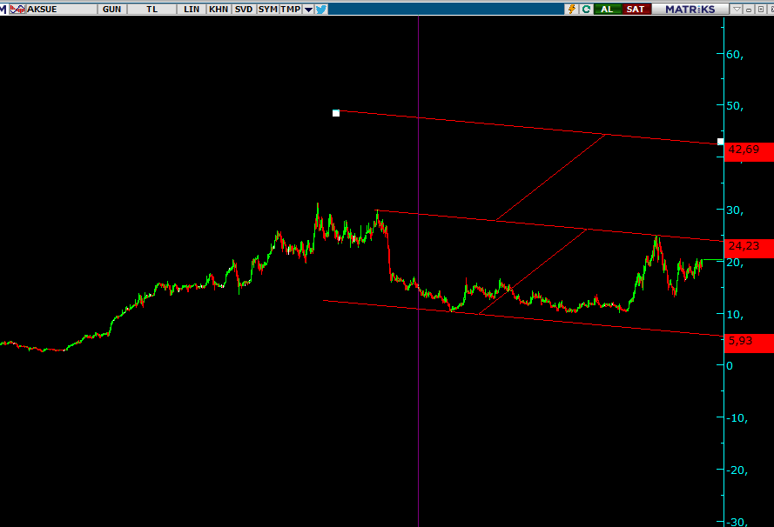
Task: Click the 42,69 price label
Action: pos(749,152)
